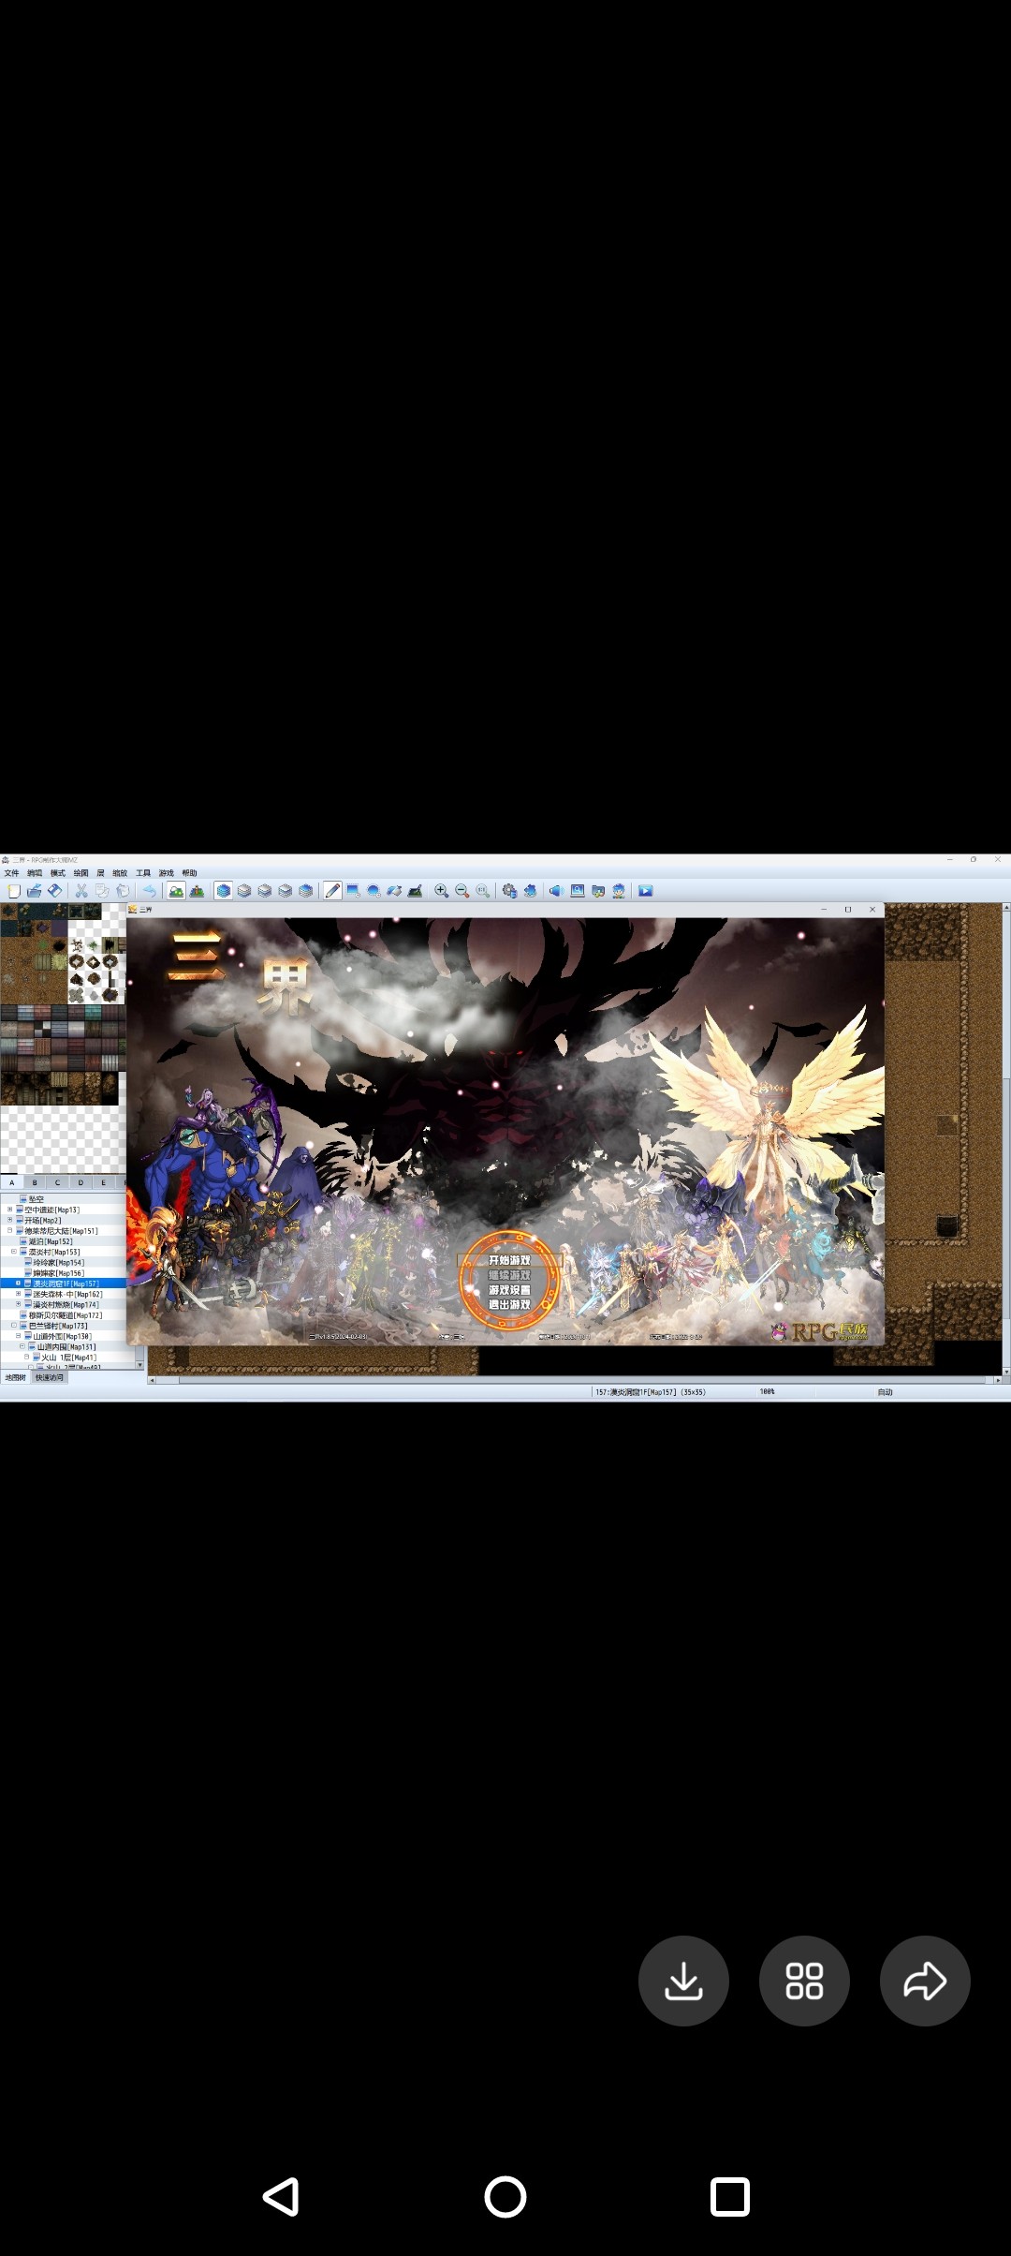Select the Ellipse drawing tool

tap(374, 891)
